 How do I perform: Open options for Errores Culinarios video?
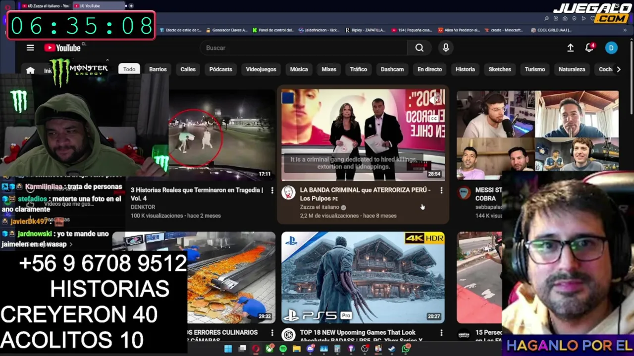[272, 333]
